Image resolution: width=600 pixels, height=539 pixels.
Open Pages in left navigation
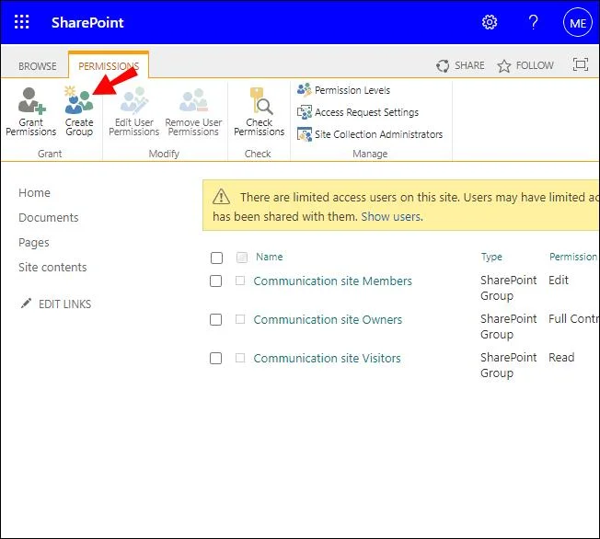(34, 243)
